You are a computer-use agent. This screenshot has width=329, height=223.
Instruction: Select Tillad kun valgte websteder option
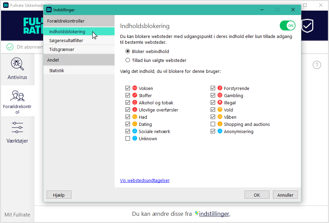[x=128, y=60]
